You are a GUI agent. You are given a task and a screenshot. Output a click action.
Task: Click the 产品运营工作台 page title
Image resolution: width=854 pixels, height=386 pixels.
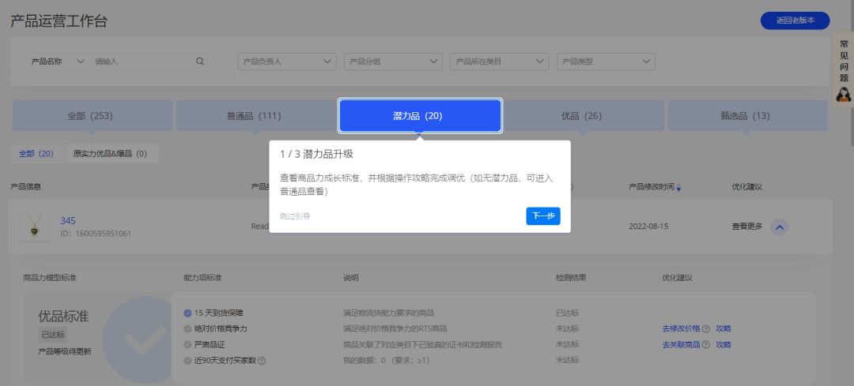point(59,21)
